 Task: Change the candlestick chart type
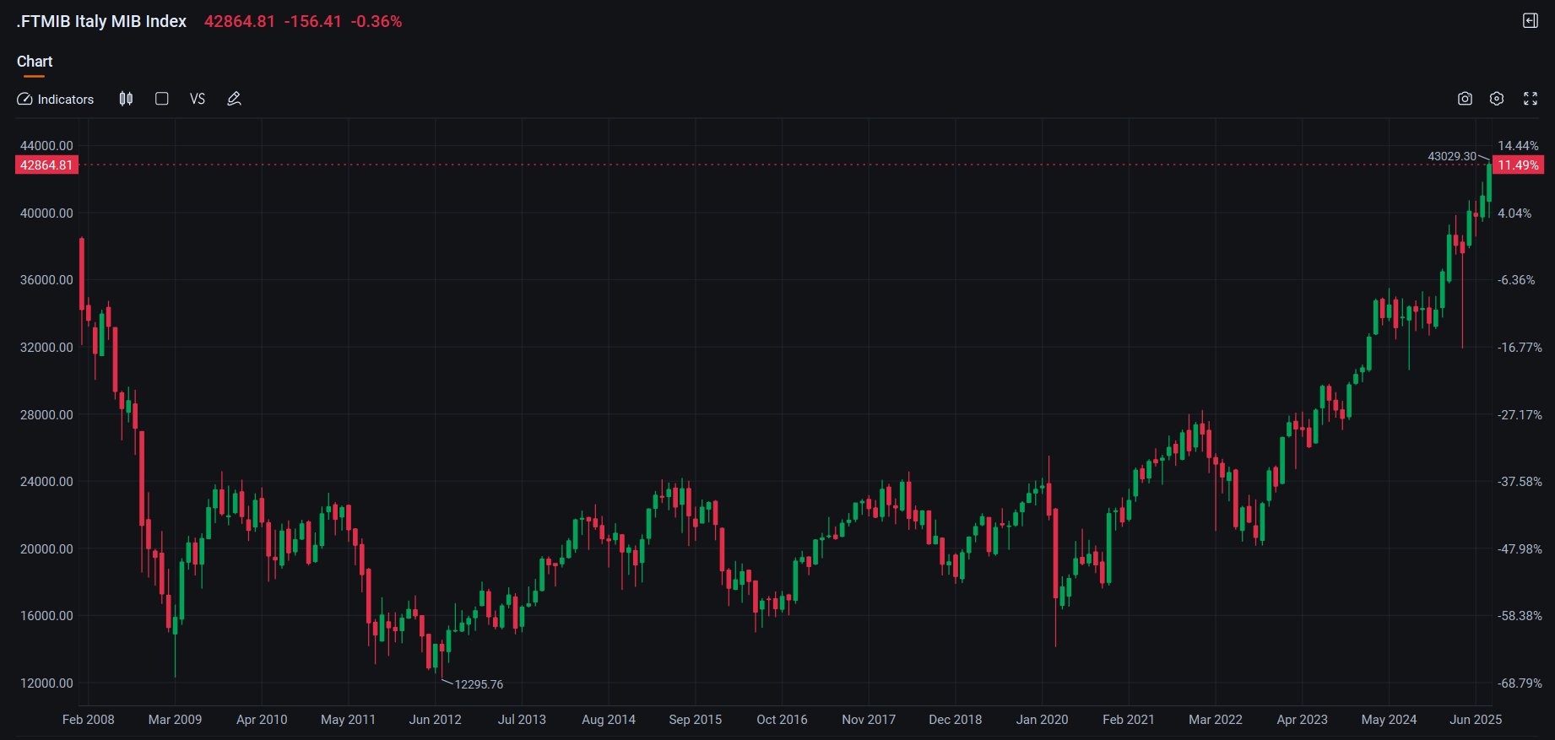pos(126,99)
